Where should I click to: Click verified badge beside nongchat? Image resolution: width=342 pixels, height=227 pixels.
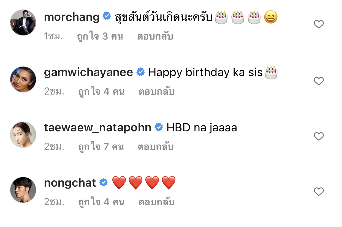104,182
